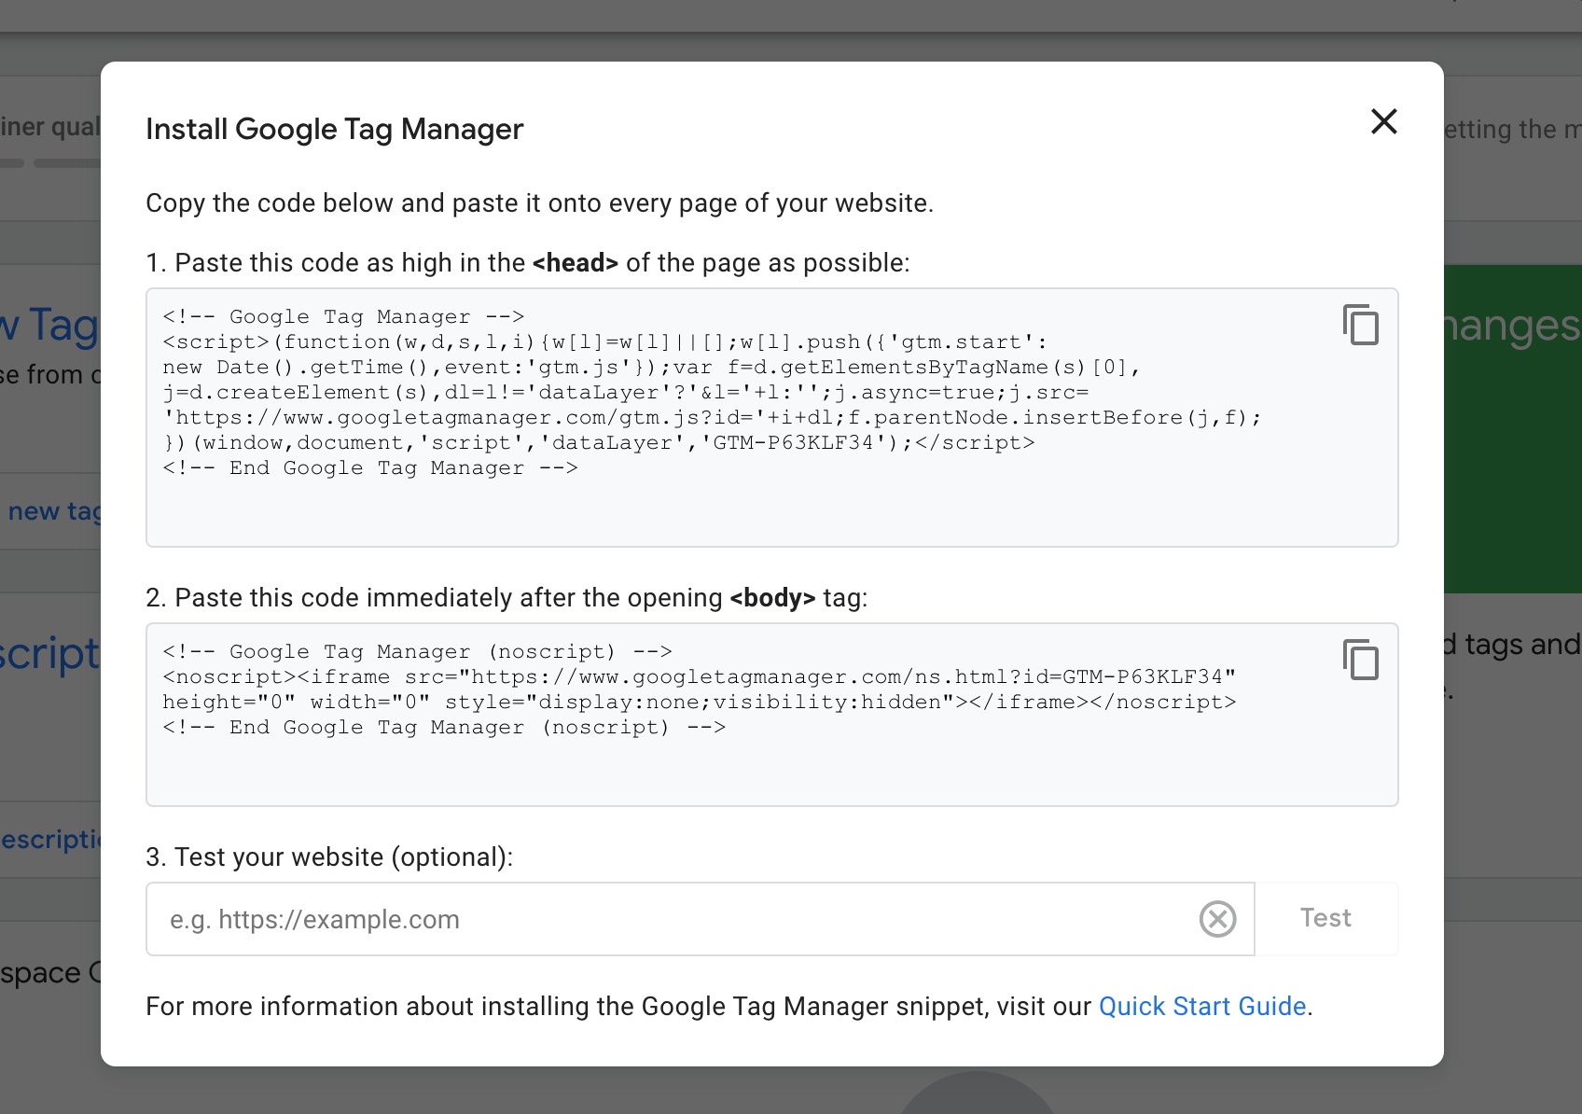This screenshot has height=1114, width=1582.
Task: Click the '<!-- End Google Tag Manager -->' line
Action: [370, 468]
